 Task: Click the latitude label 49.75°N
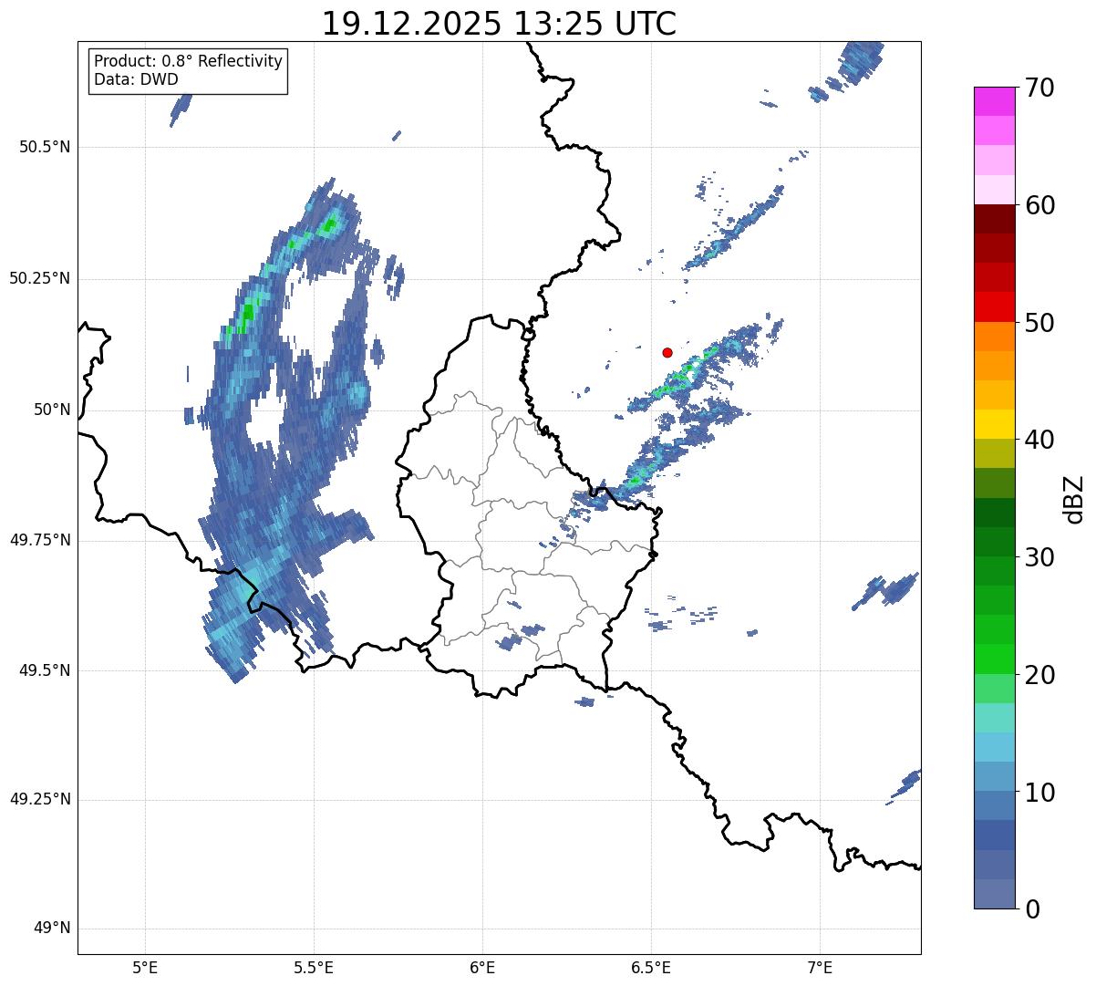(x=39, y=540)
